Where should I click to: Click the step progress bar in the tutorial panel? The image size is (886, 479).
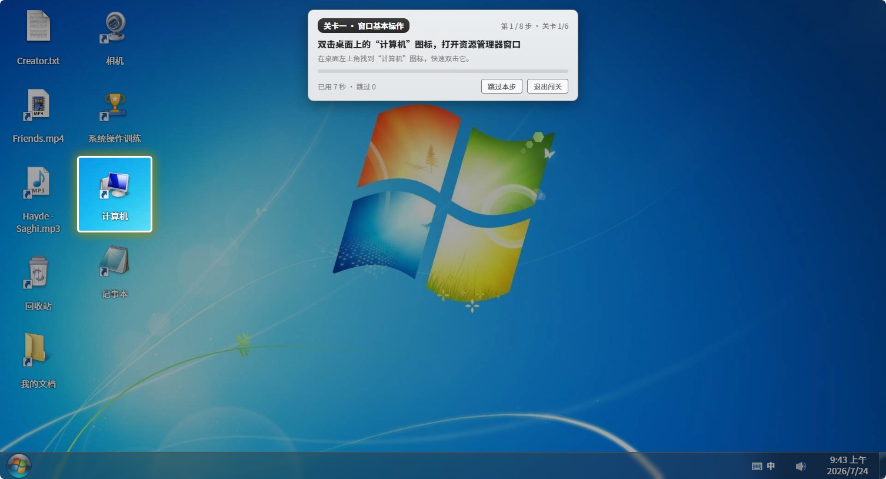click(443, 71)
